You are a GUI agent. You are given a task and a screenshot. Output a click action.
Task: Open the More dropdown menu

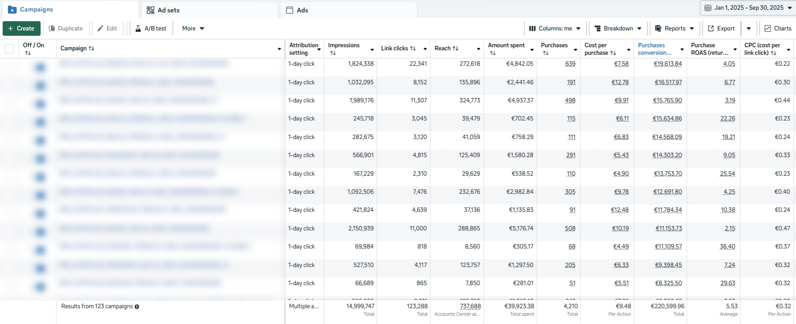click(193, 28)
